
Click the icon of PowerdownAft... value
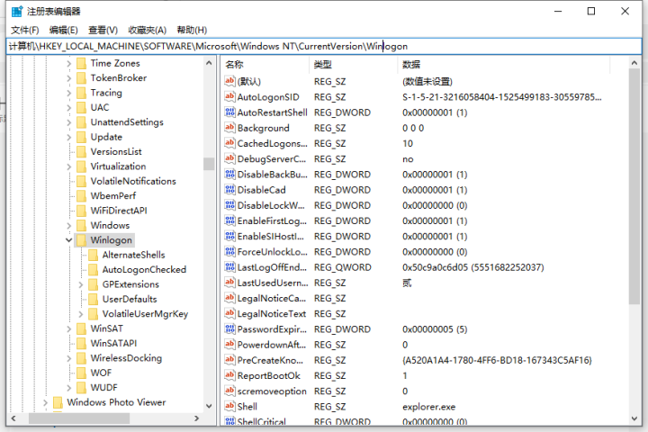point(229,345)
